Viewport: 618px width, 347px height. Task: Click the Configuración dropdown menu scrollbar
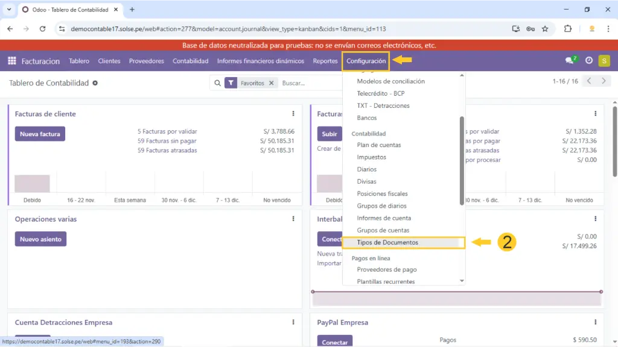tap(462, 160)
